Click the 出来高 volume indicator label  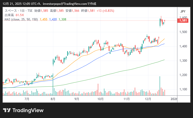(9, 15)
